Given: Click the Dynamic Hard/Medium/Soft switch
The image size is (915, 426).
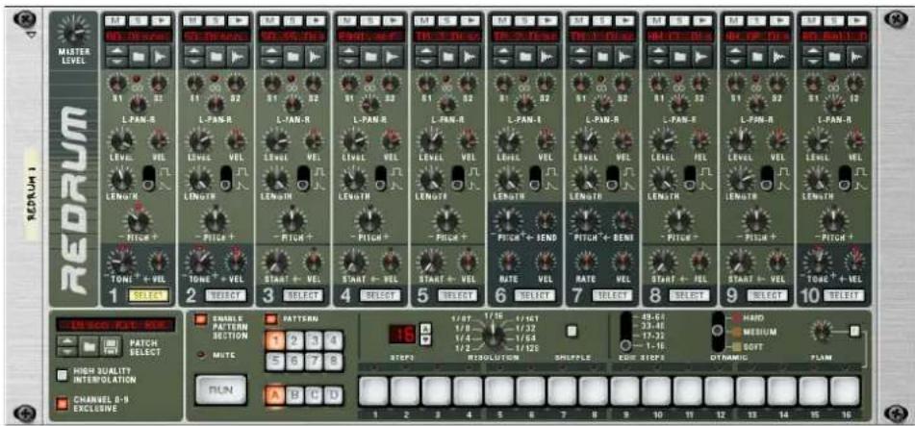Looking at the screenshot, I should [x=719, y=330].
